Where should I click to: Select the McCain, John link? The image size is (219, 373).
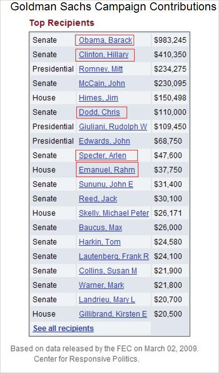102,84
